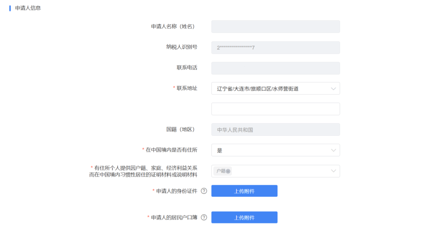Open the 辽宁省/大连市/旅顺口区/水师营街道 address selector
Viewport: 425px width, 234px height.
[272, 89]
